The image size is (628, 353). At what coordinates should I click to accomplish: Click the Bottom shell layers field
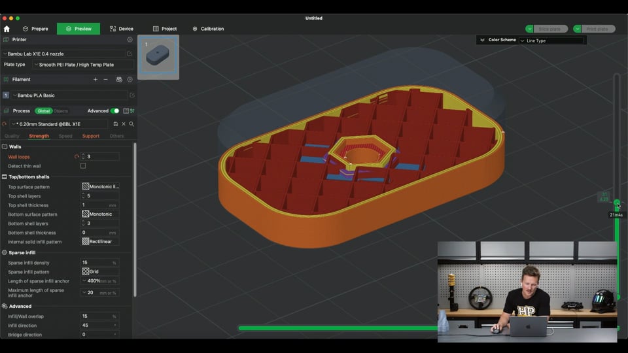pos(100,224)
